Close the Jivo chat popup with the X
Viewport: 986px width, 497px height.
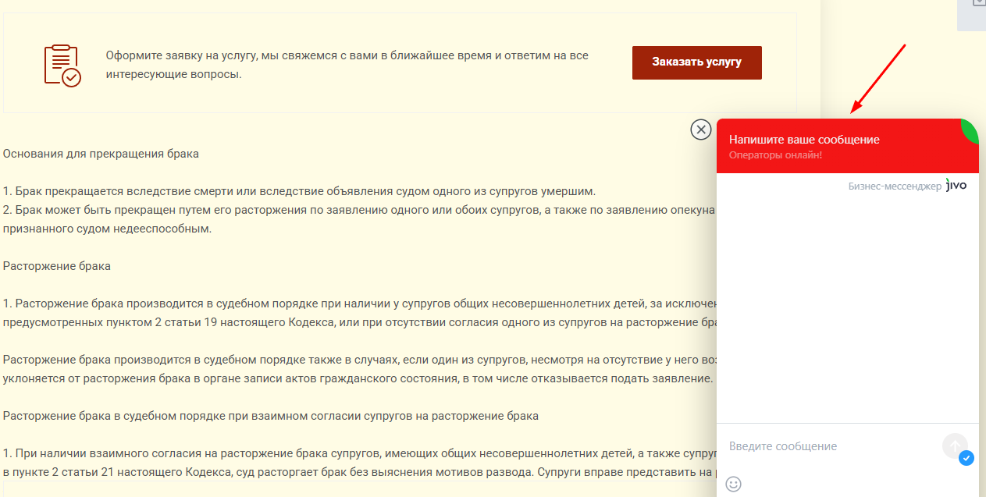700,130
